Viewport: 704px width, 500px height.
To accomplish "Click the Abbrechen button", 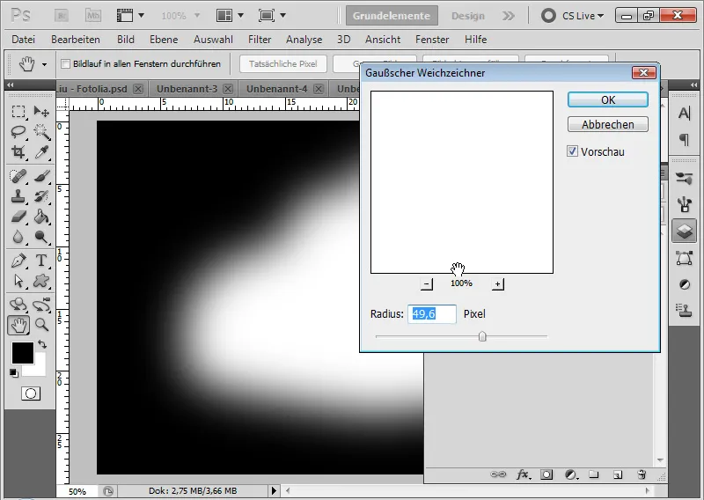I will pyautogui.click(x=608, y=124).
